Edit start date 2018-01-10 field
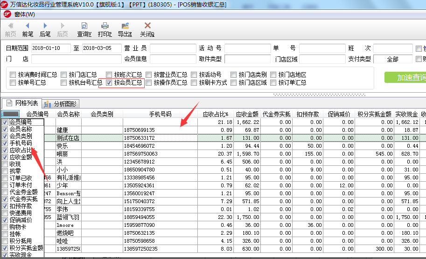The image size is (426, 259). point(51,48)
